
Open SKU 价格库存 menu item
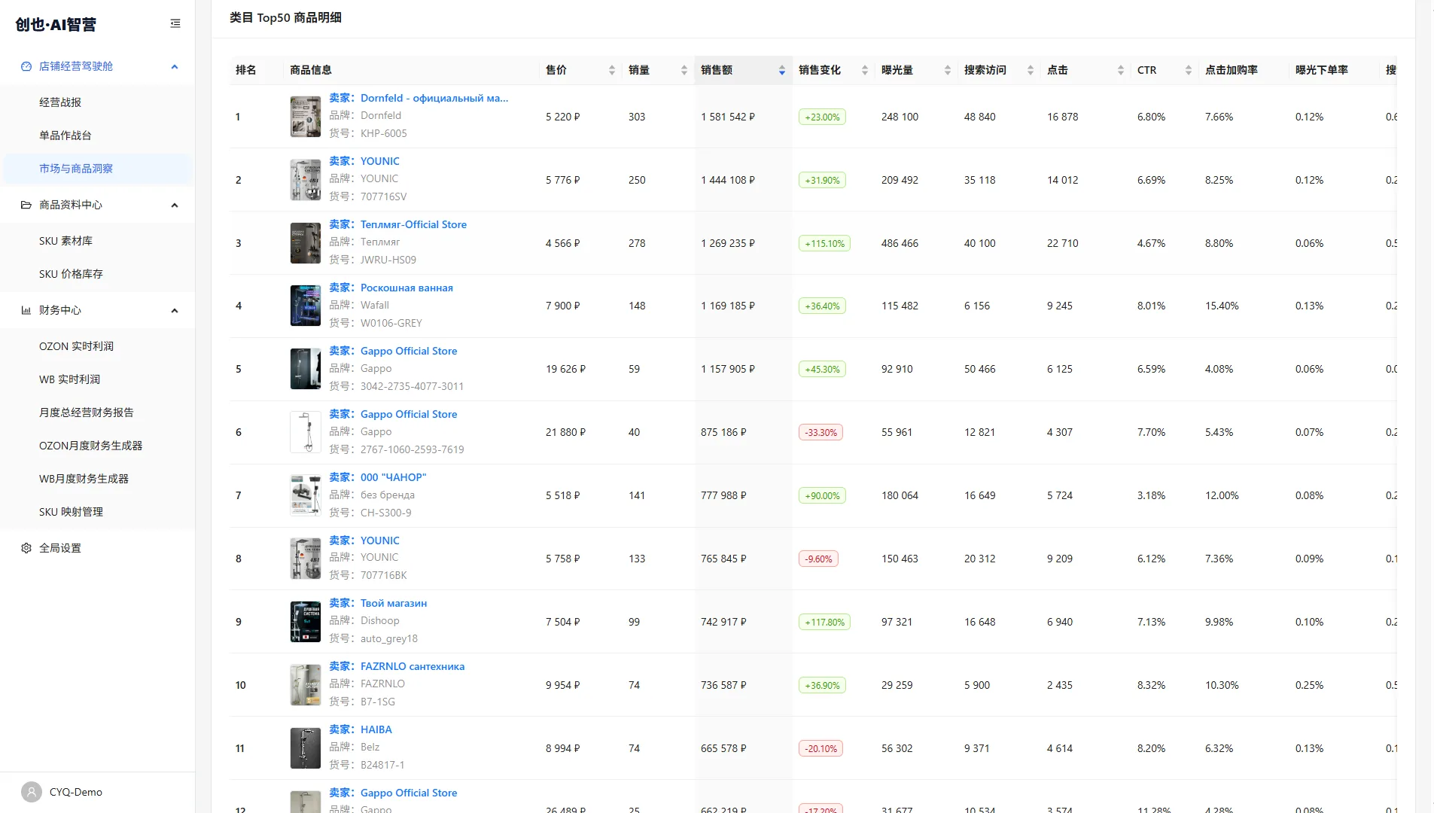click(98, 274)
